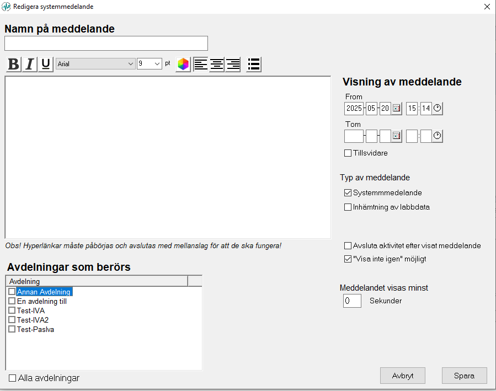Click the Spara button
This screenshot has height=391, width=496.
pyautogui.click(x=464, y=376)
